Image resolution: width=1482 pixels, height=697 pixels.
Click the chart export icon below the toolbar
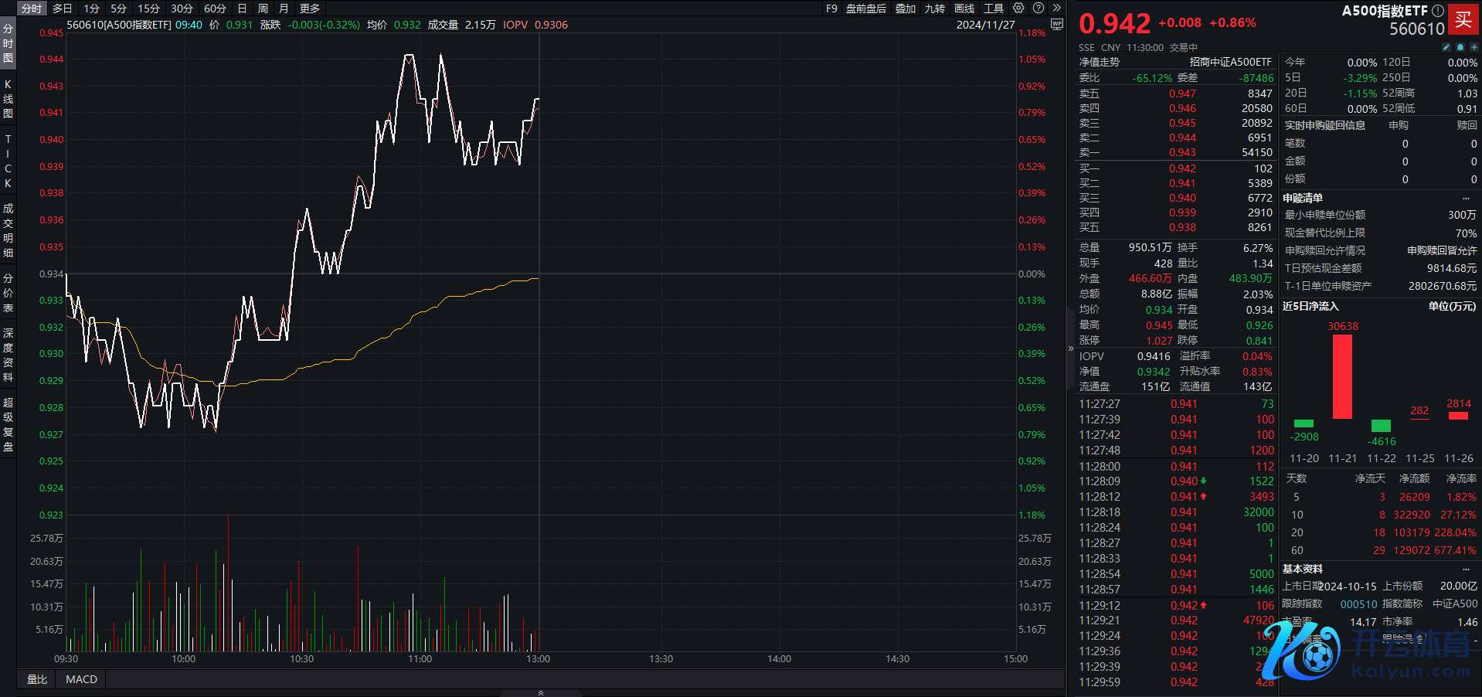1057,25
